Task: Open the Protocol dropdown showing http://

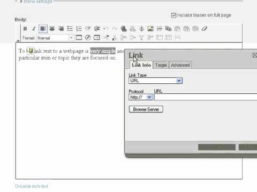Action: tap(141, 97)
